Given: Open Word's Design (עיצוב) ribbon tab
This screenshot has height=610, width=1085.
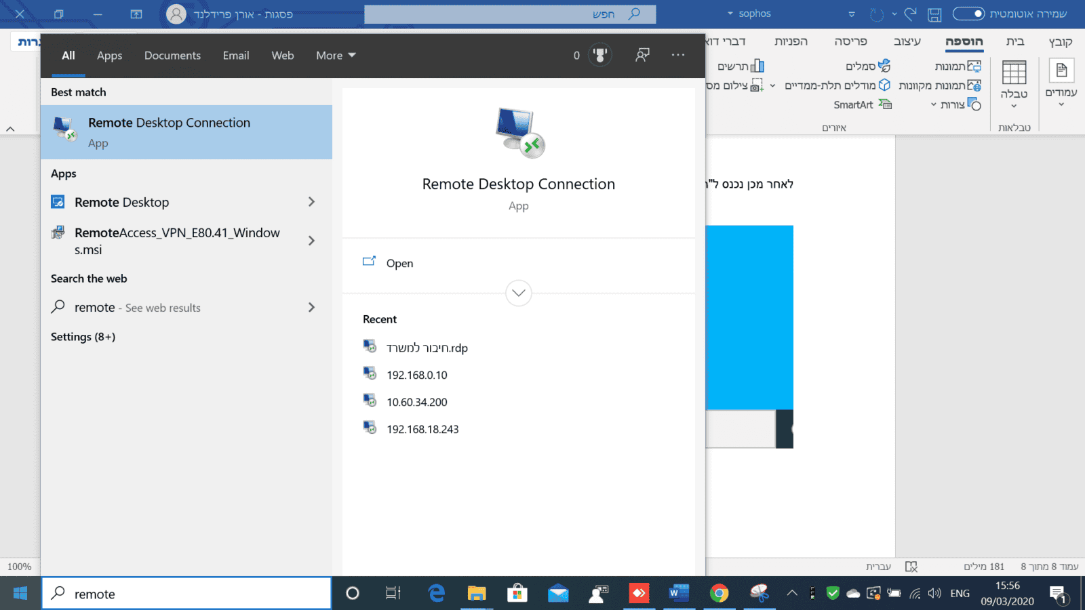Looking at the screenshot, I should point(907,41).
